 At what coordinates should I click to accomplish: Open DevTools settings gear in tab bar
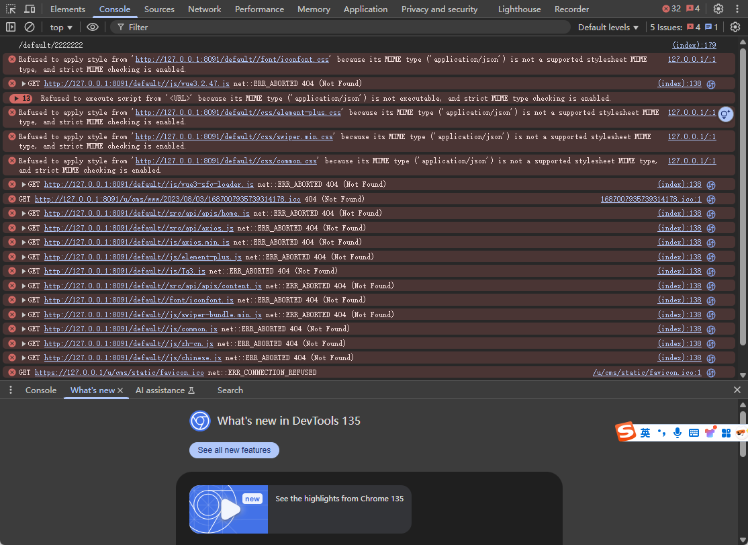pos(718,9)
